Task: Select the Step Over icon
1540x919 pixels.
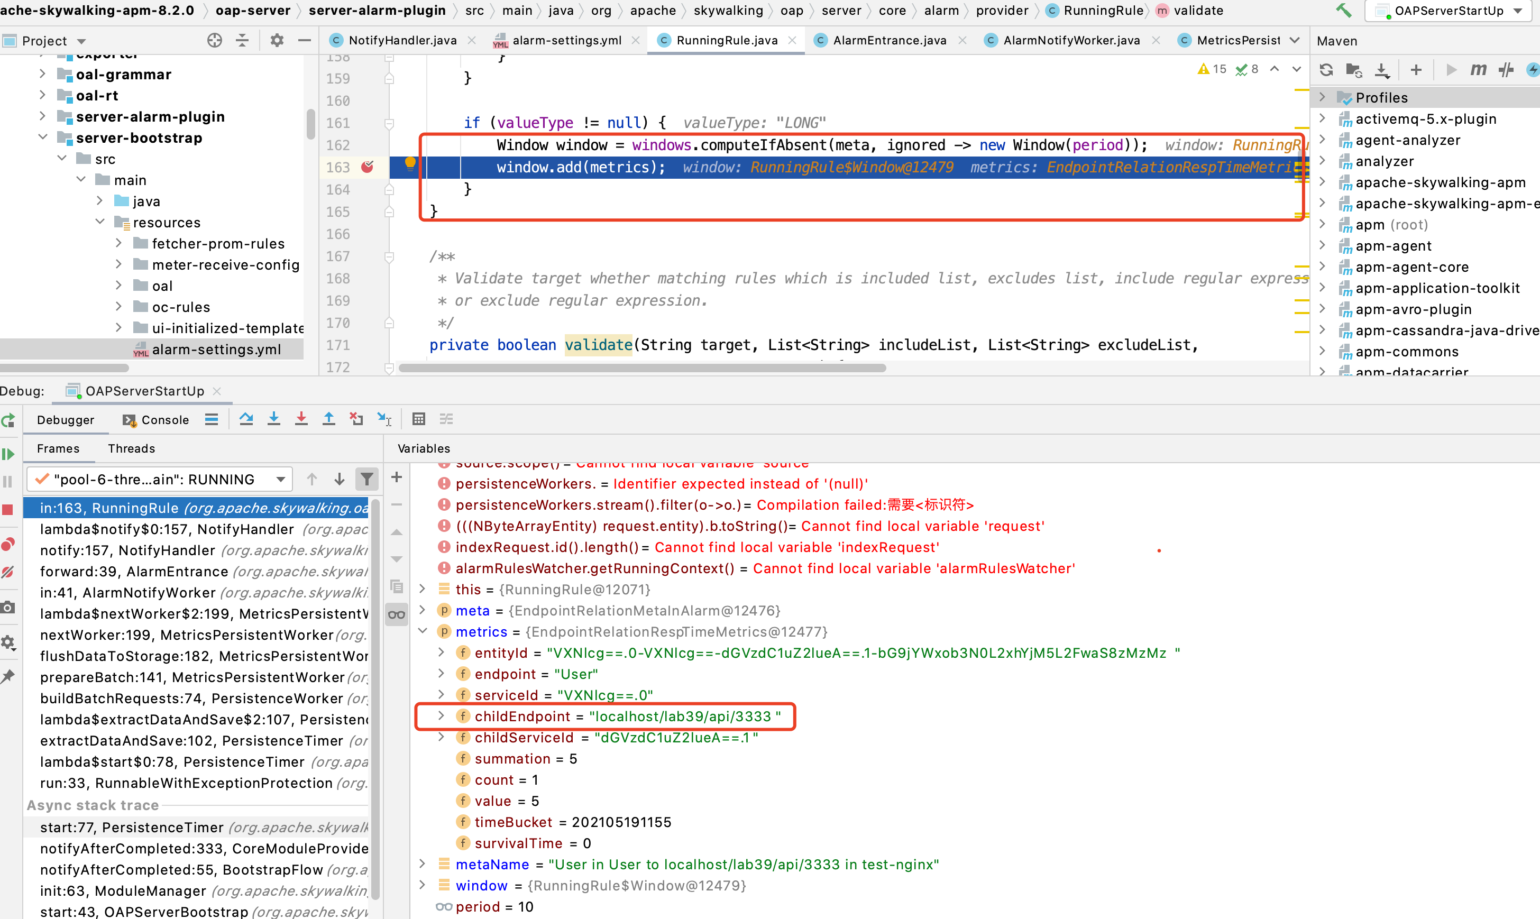Action: [x=246, y=419]
